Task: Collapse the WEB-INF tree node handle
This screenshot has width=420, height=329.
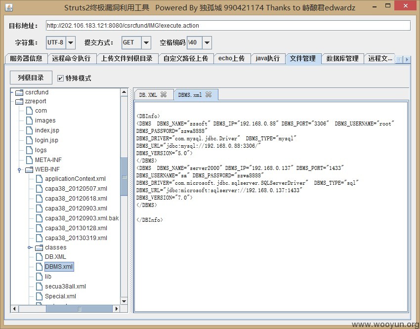Action: (x=19, y=170)
